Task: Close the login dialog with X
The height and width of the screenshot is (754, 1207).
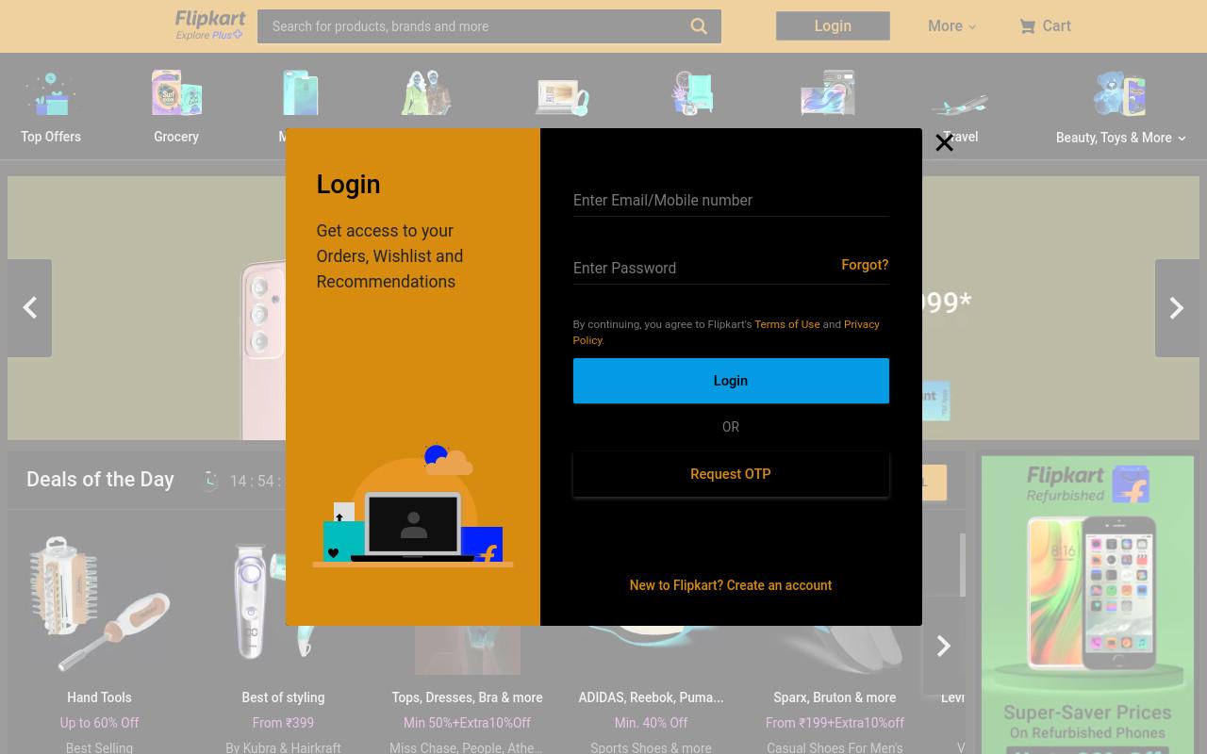Action: pyautogui.click(x=944, y=142)
